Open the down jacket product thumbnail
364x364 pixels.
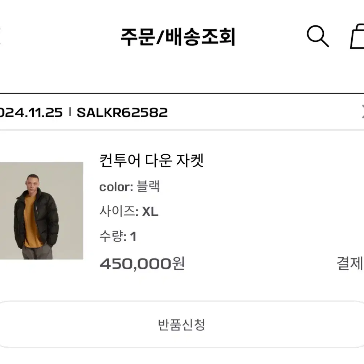pos(42,211)
